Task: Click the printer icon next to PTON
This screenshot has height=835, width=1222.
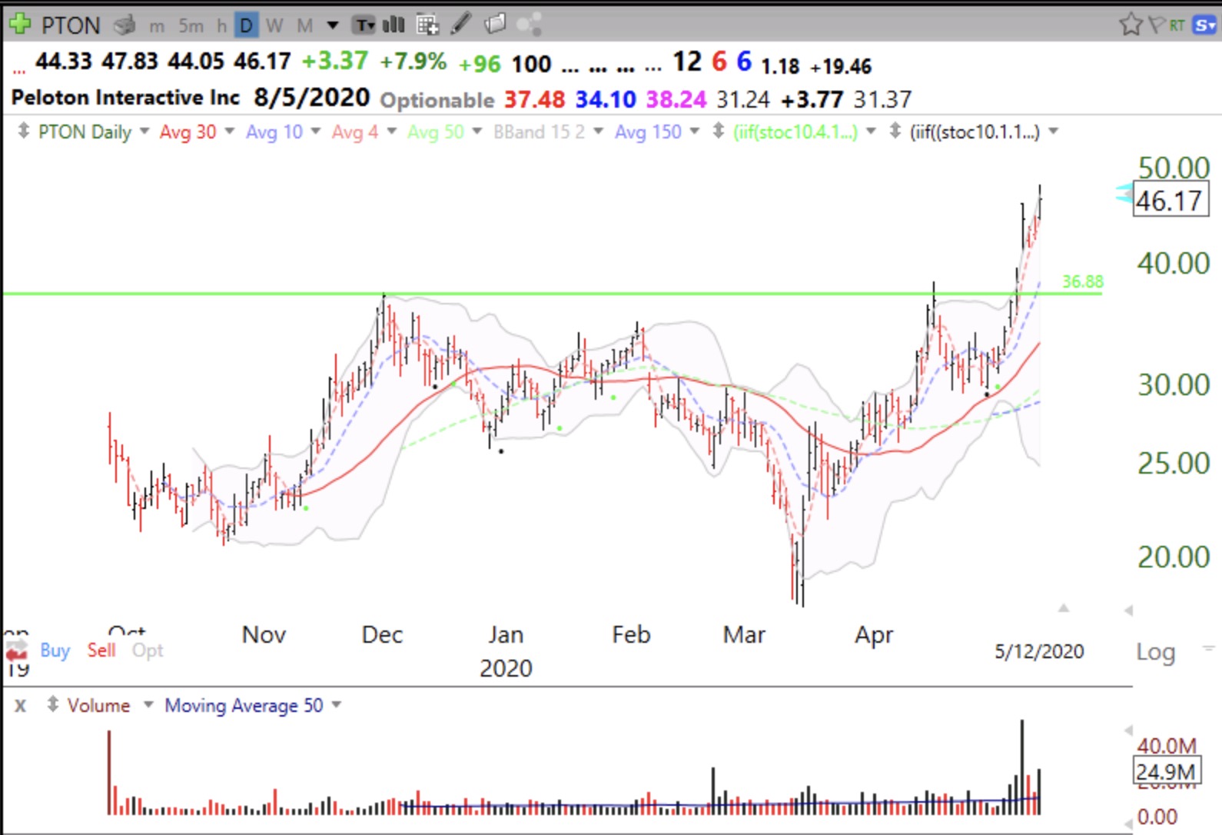Action: (x=125, y=25)
